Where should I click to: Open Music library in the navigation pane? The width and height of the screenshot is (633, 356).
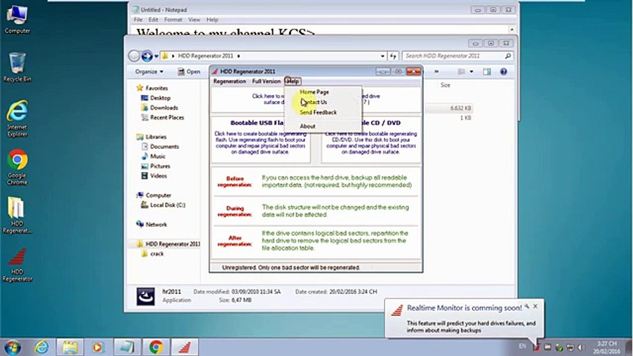158,156
